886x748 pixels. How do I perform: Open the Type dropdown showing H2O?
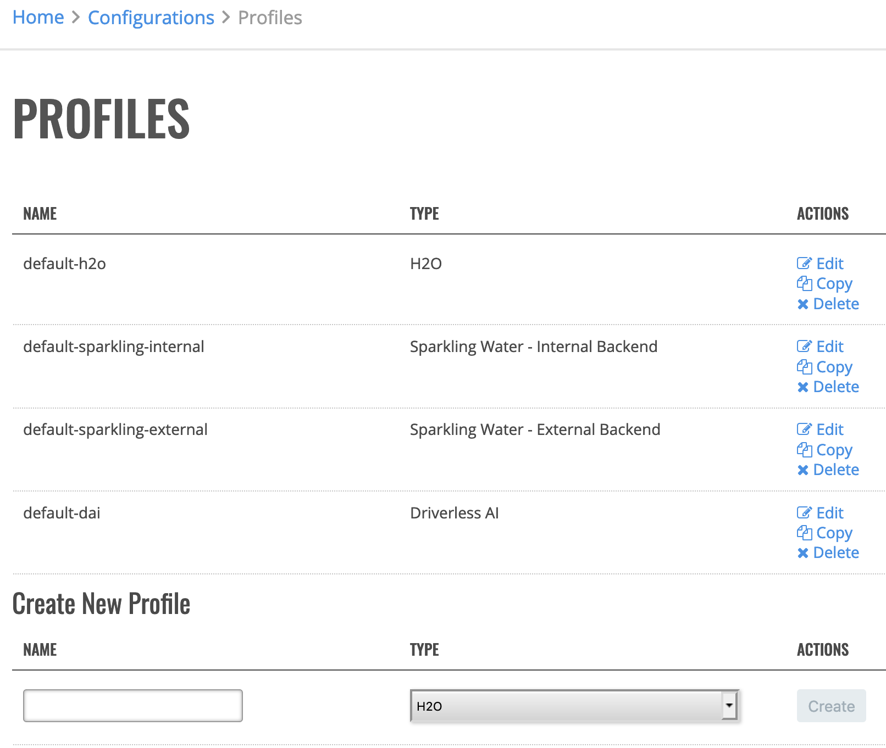[x=574, y=706]
